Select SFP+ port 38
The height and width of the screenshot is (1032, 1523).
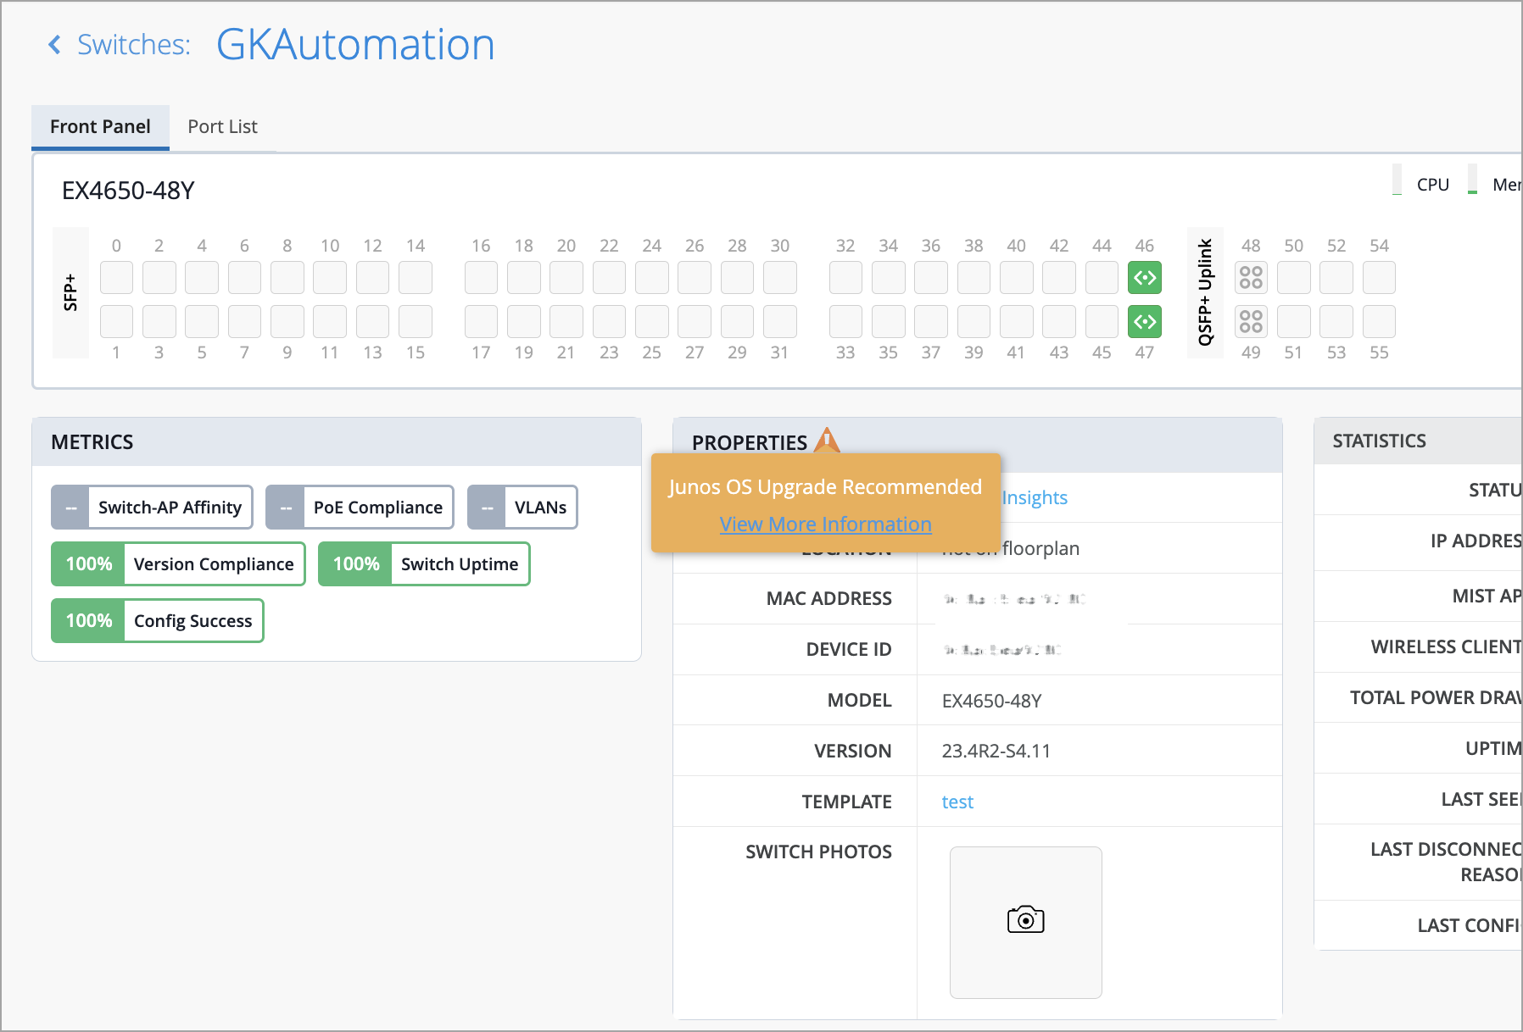click(x=973, y=278)
